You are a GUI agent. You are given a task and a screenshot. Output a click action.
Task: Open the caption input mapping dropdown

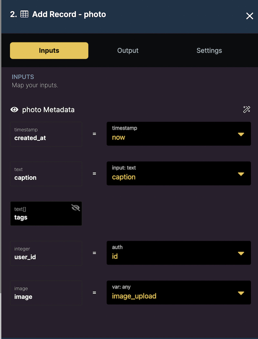click(179, 173)
